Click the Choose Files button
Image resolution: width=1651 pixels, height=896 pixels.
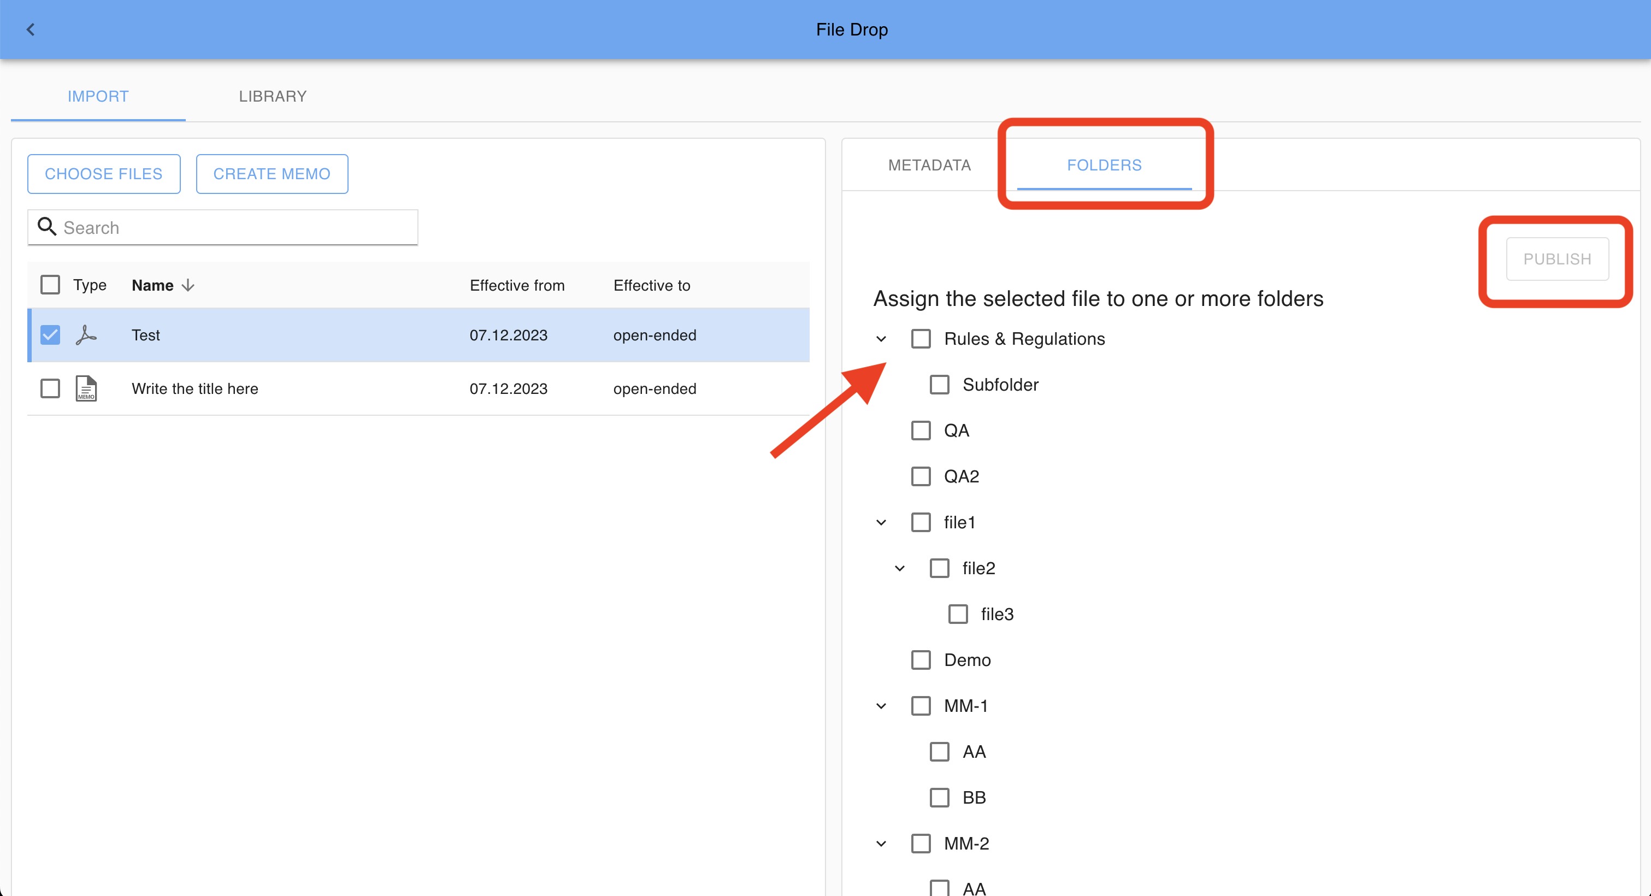(104, 174)
